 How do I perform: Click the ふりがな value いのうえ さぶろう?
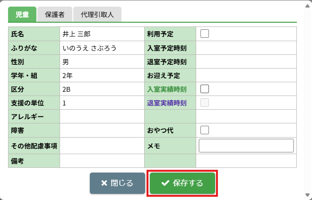coord(89,48)
